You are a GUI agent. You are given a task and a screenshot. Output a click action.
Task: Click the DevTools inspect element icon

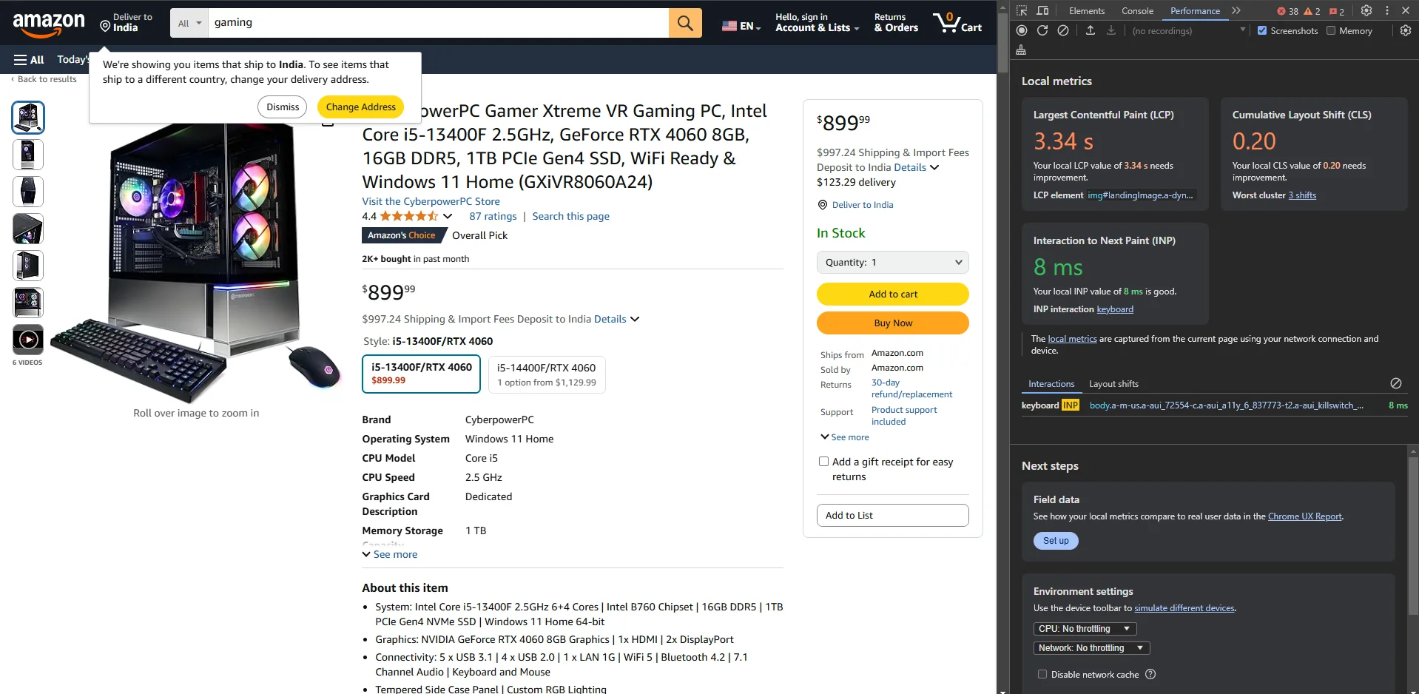click(1022, 10)
